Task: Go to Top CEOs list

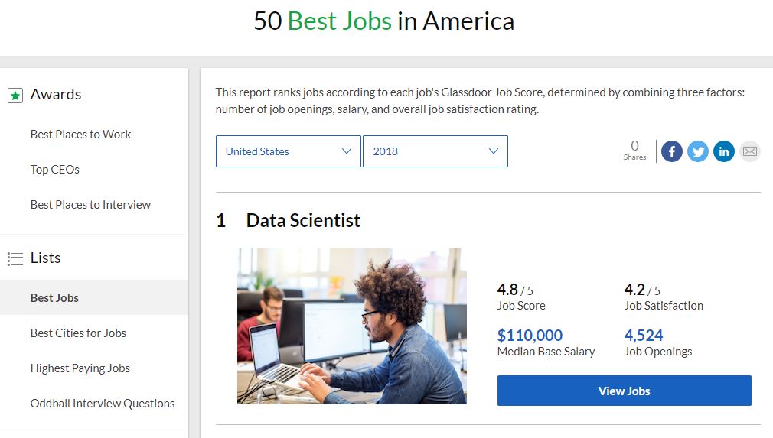Action: [55, 170]
